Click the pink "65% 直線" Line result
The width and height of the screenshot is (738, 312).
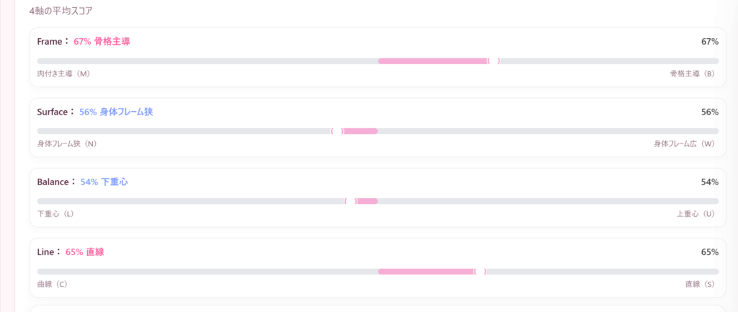click(84, 252)
